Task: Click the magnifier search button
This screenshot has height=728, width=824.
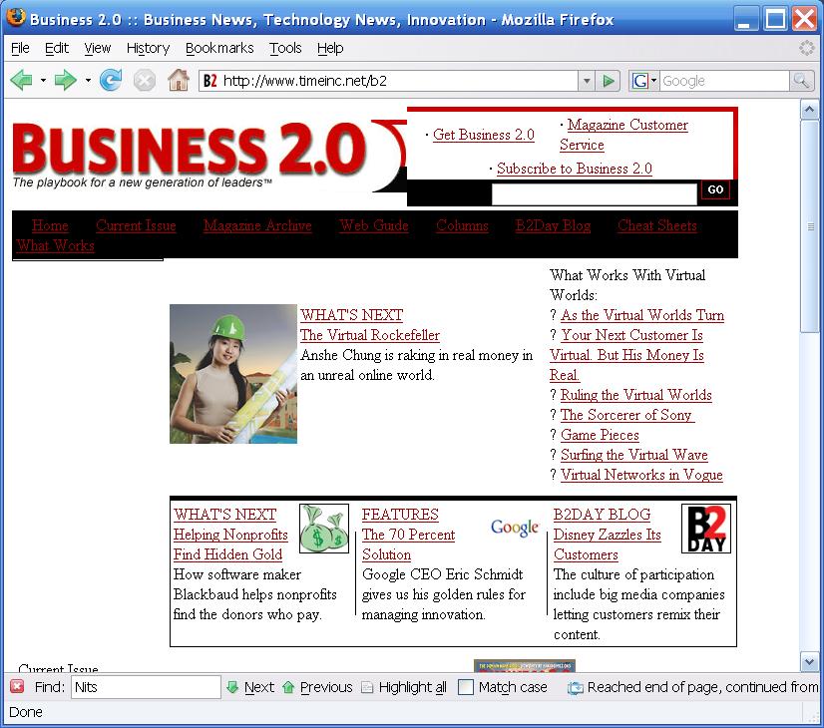Action: click(x=801, y=81)
